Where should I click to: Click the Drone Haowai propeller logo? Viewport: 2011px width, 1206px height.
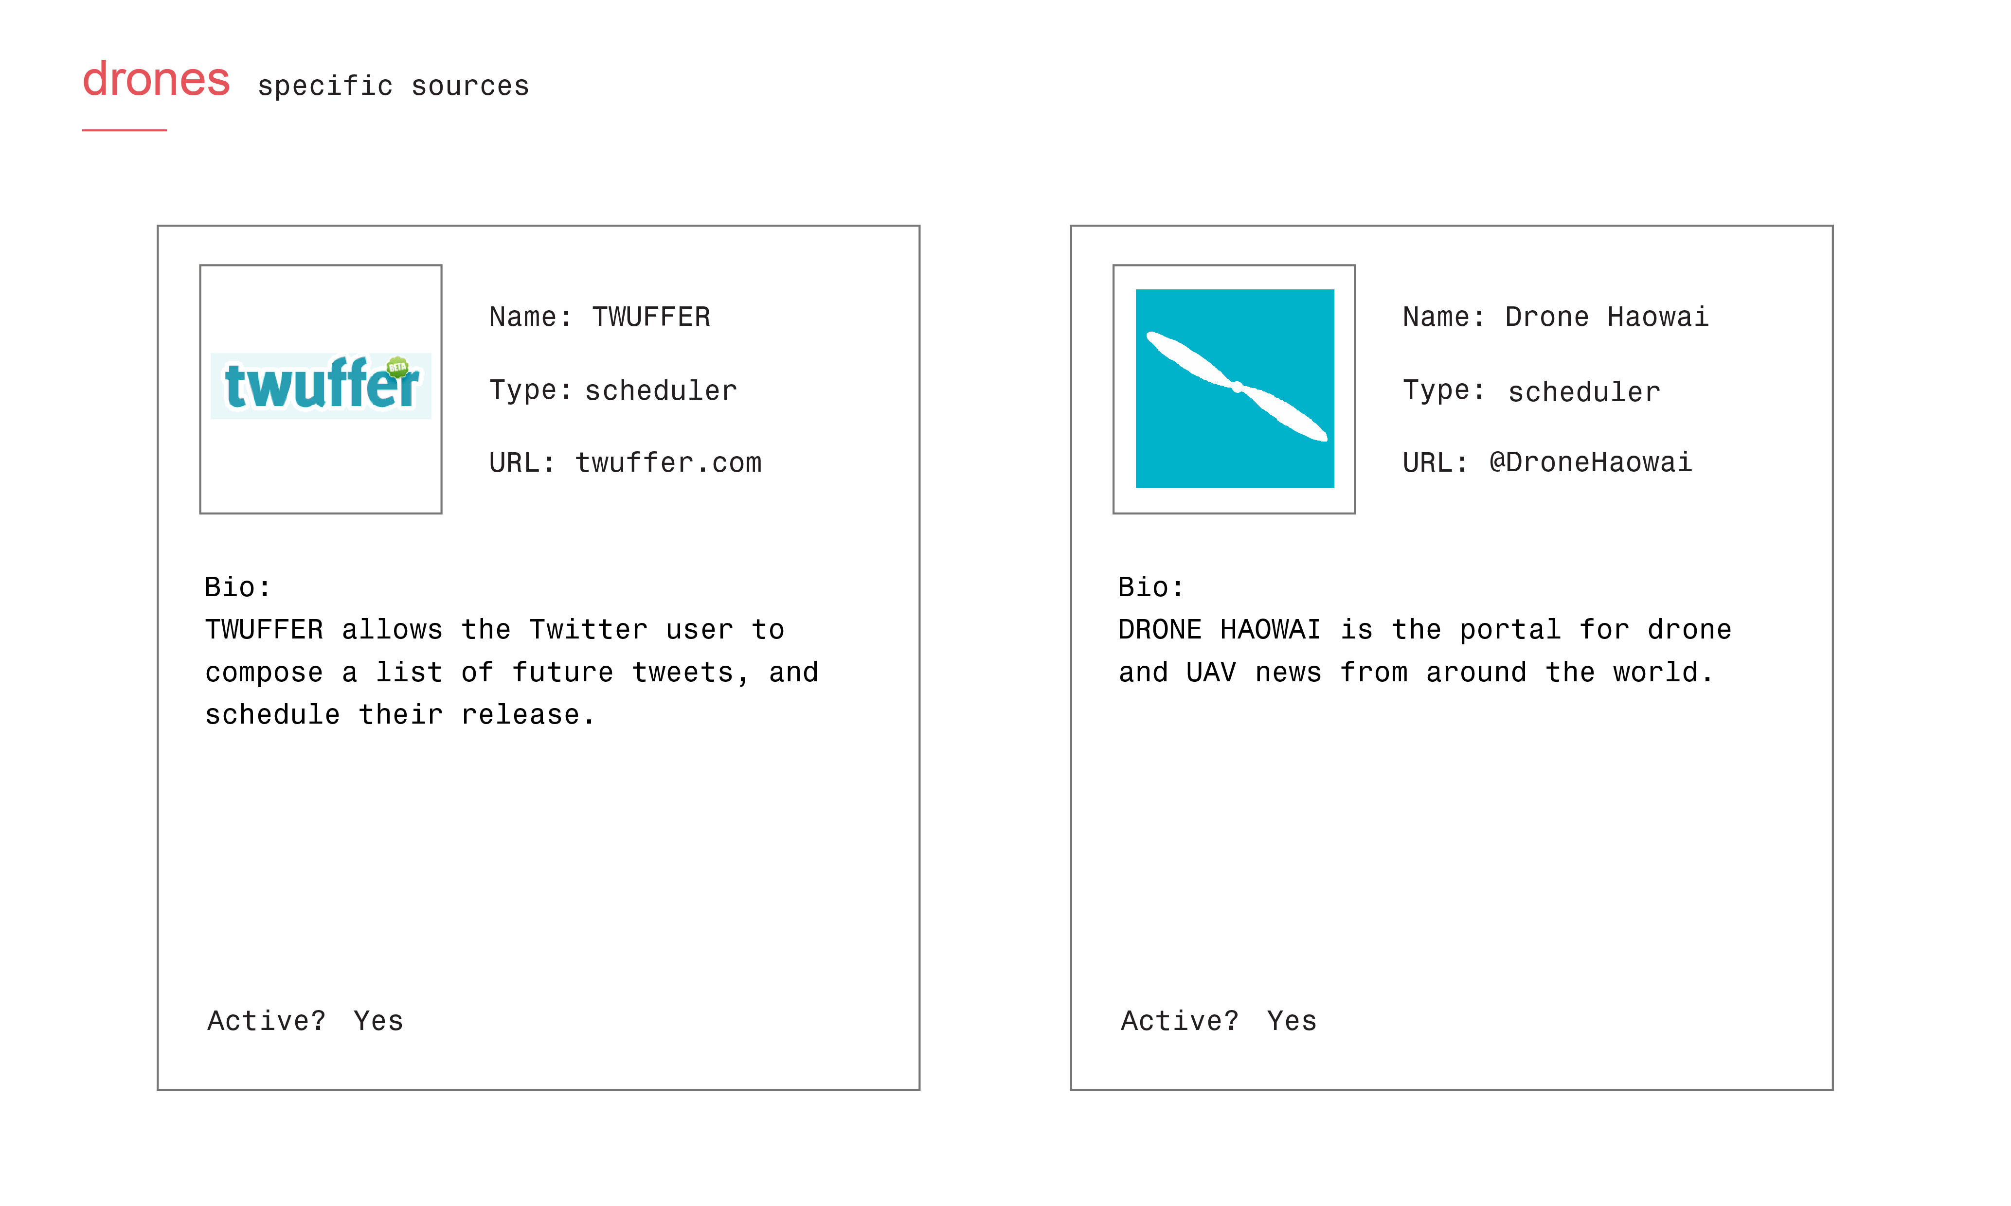point(1234,389)
